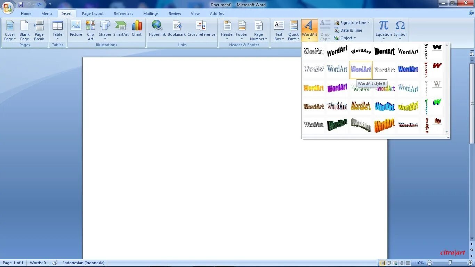
Task: Click the proofing spell-check status icon
Action: [55, 263]
